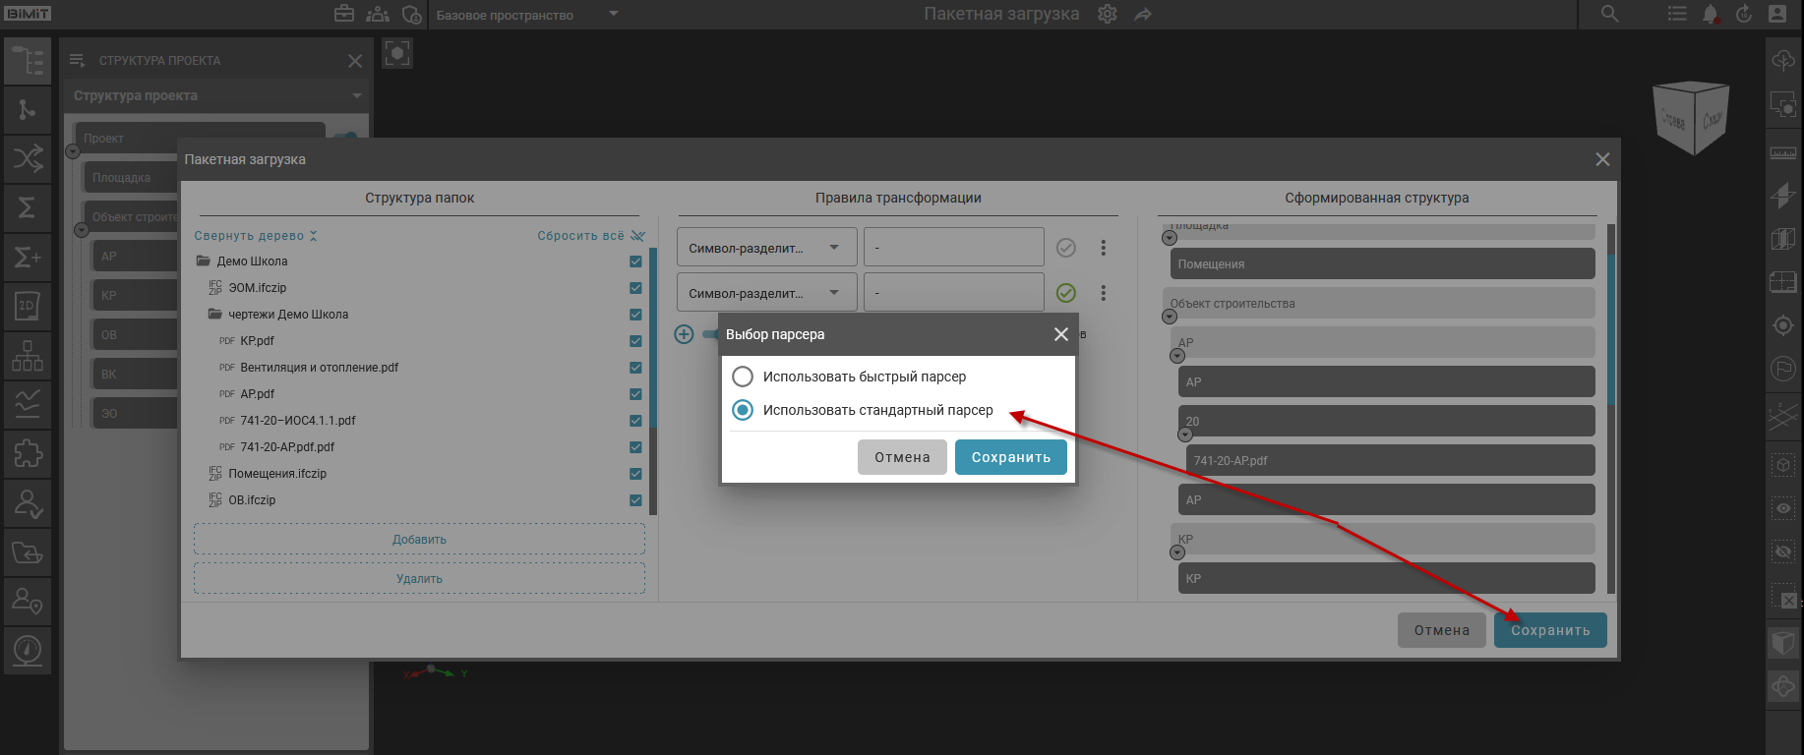
Task: Toggle checkbox for Помещения.ifczip
Action: tap(635, 474)
